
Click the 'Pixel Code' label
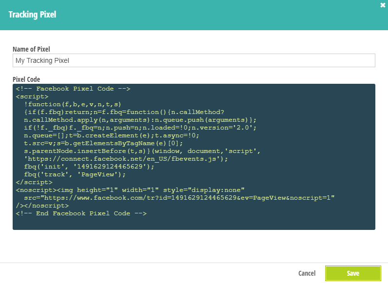tap(26, 79)
